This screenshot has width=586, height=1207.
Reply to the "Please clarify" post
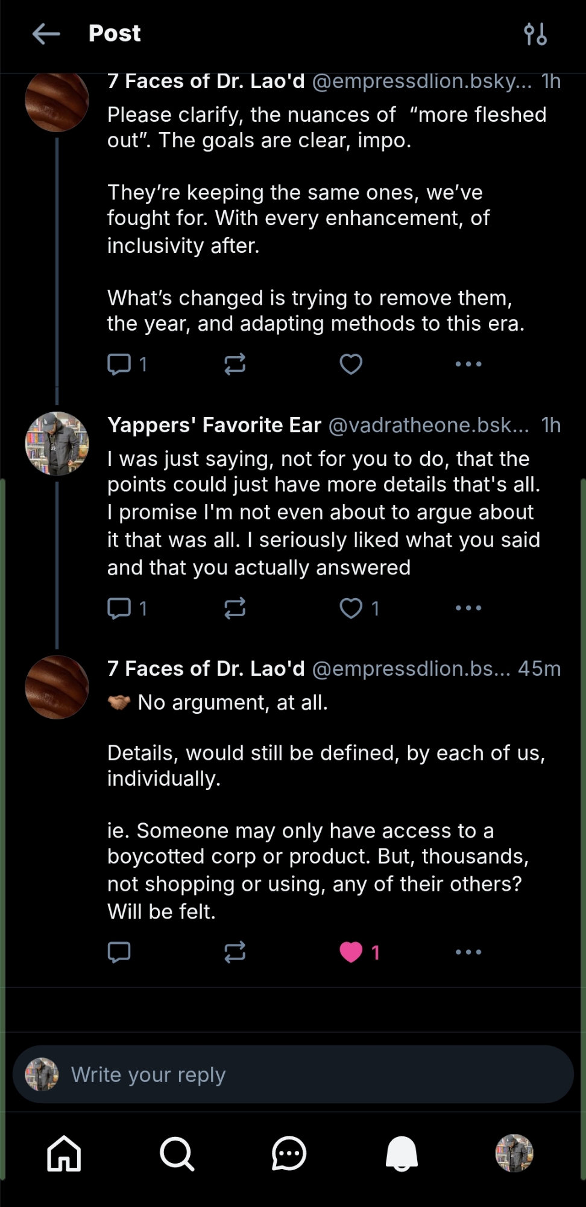tap(119, 364)
